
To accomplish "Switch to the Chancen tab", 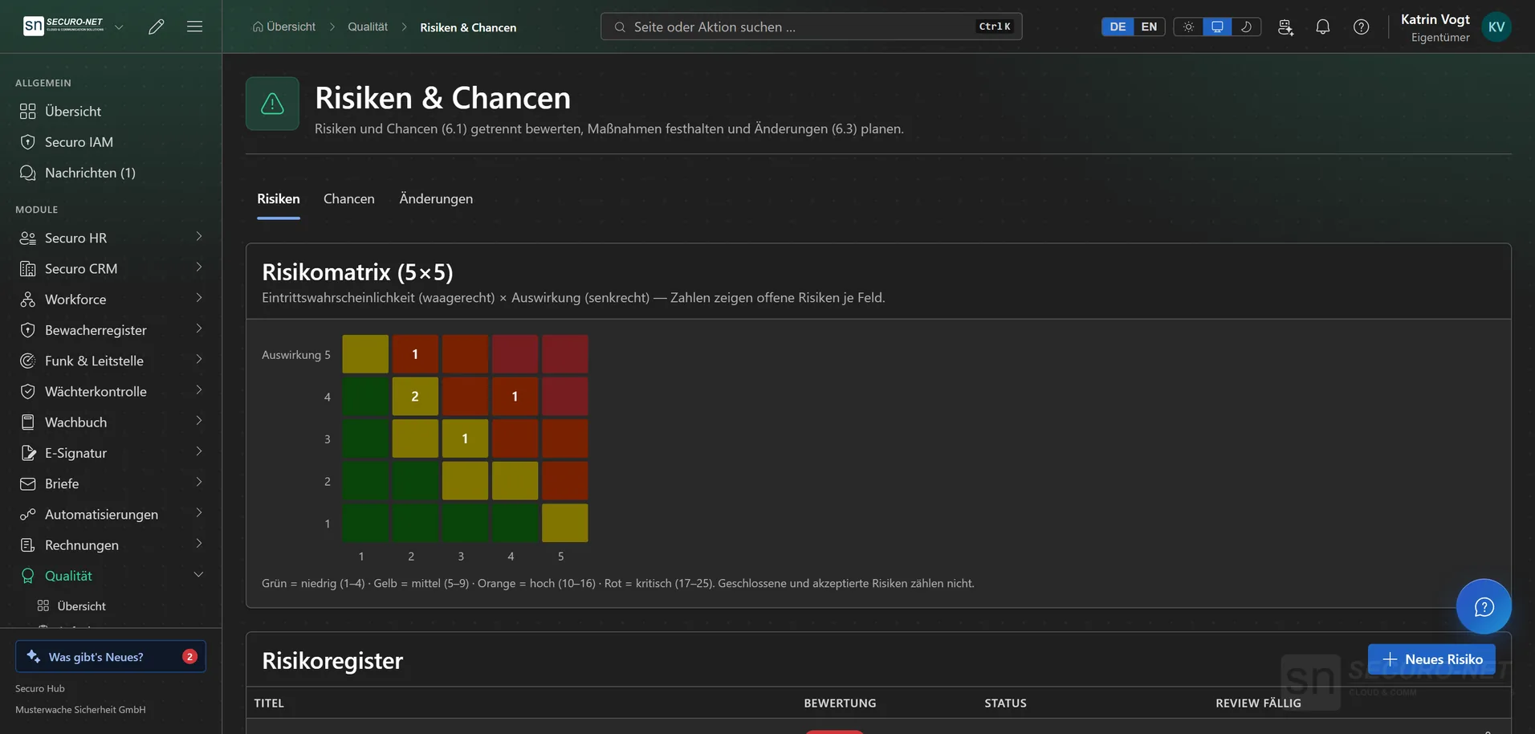I will (348, 198).
